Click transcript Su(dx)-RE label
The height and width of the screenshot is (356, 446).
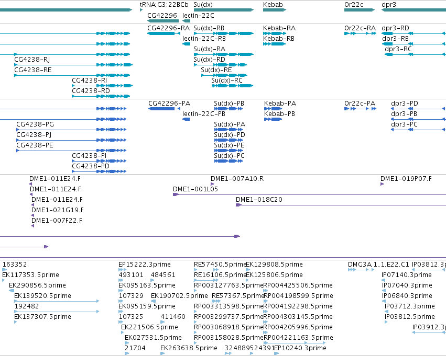(216, 70)
